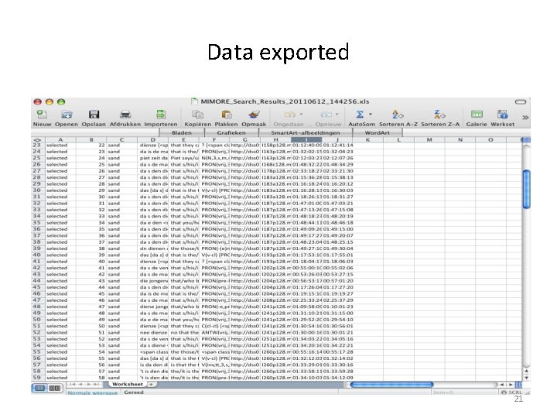The height and width of the screenshot is (418, 557).
Task: Switch to page layout view button
Action: coord(54,388)
